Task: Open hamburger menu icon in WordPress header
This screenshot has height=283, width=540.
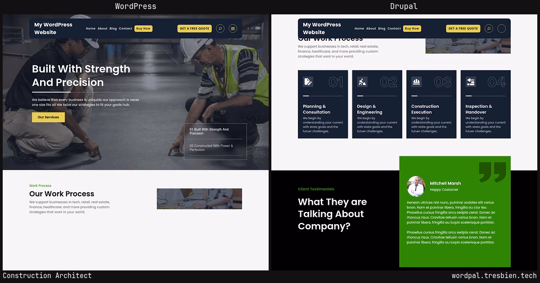Action: [233, 29]
